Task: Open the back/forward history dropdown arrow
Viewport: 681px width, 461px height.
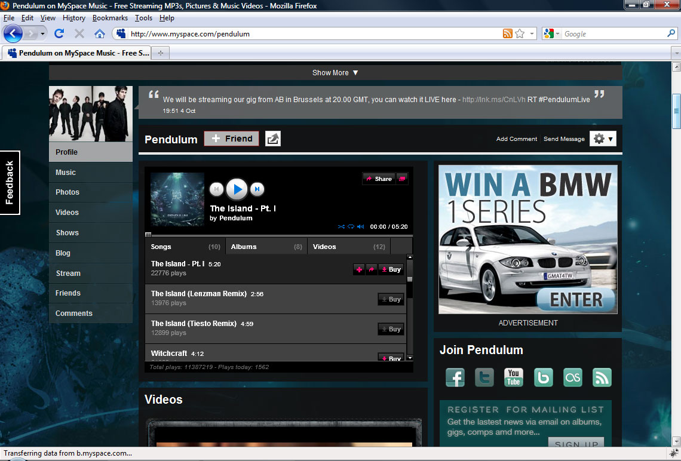Action: tap(42, 33)
